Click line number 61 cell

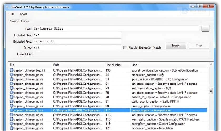[107, 84]
